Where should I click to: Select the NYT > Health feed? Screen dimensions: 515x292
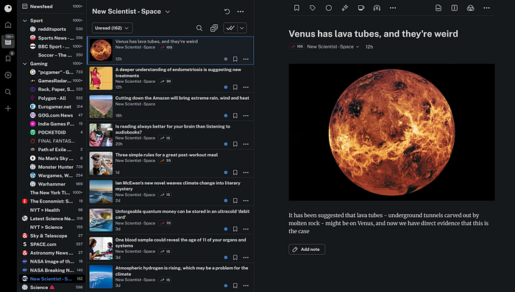tap(52, 210)
